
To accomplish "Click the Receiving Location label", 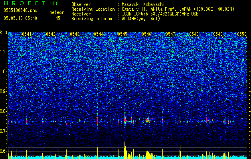I will point(93,9).
